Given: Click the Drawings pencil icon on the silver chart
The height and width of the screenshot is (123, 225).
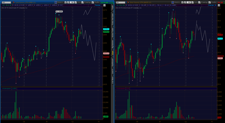Looking at the screenshot, I should tap(199, 2).
